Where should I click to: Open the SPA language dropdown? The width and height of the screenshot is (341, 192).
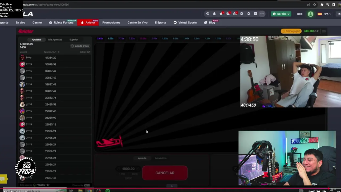pos(324,14)
